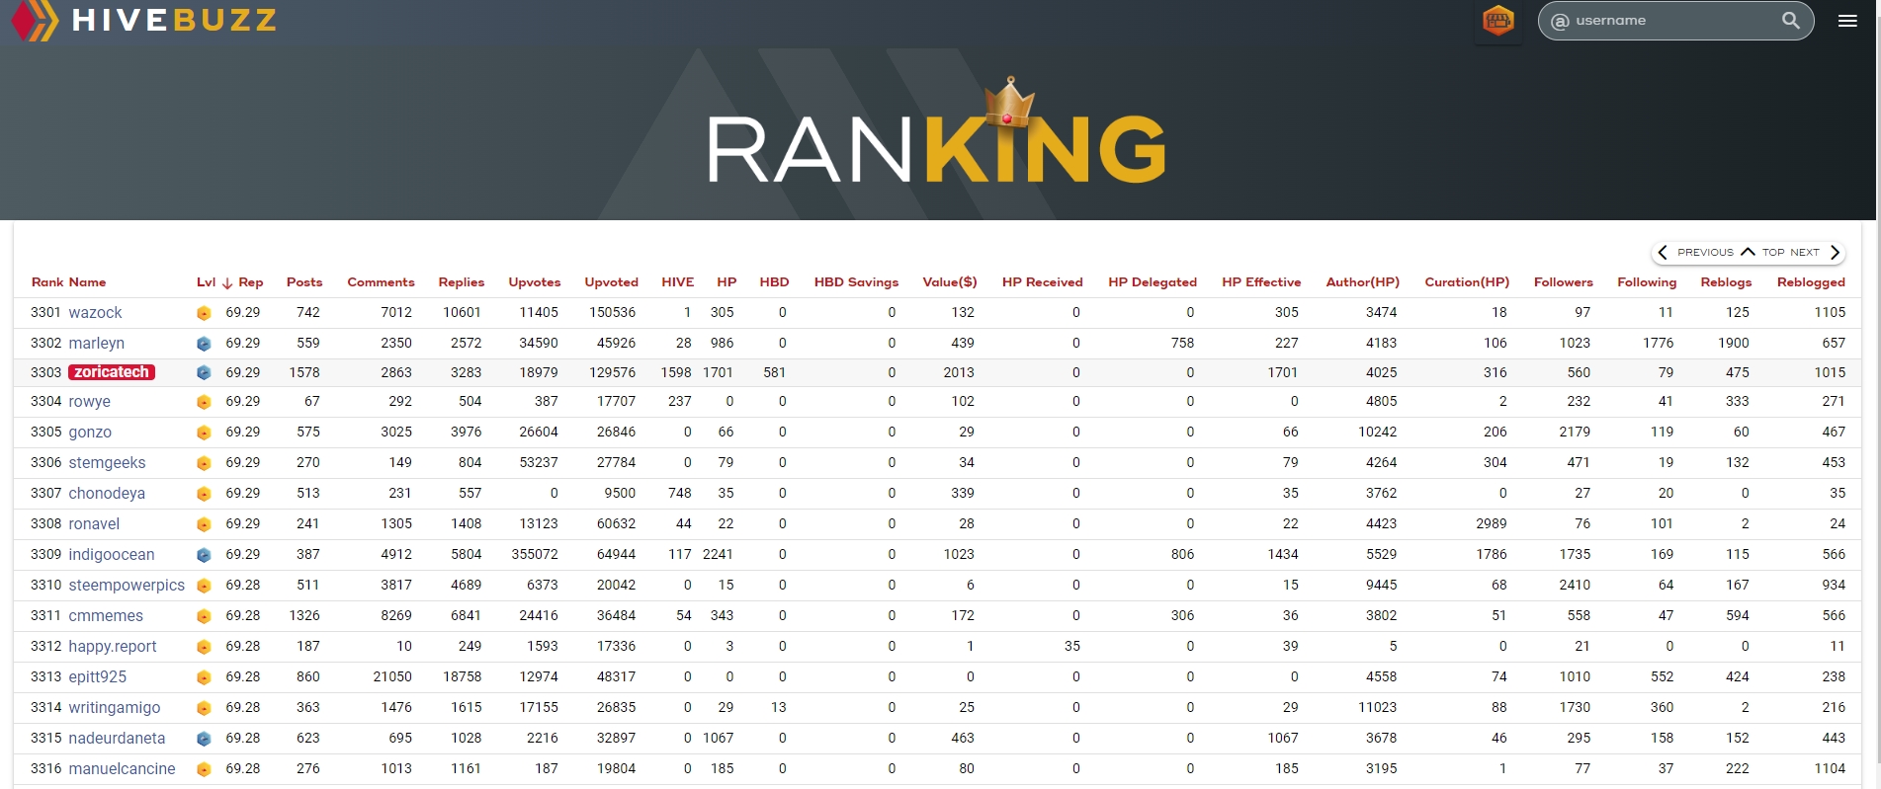Sort by Following column header
This screenshot has width=1881, height=789.
1647,282
